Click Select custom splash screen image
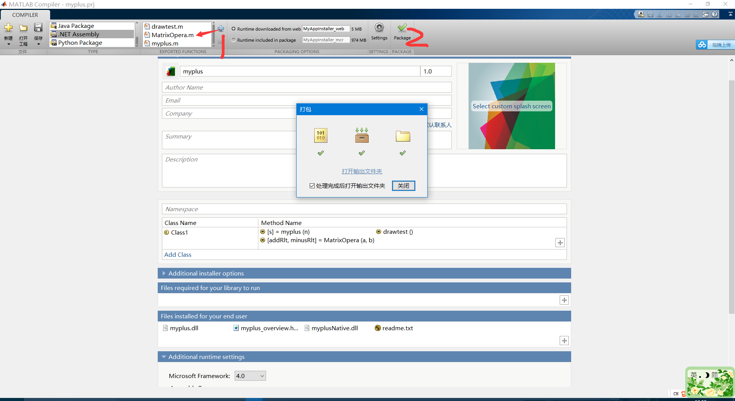The image size is (735, 401). click(511, 106)
